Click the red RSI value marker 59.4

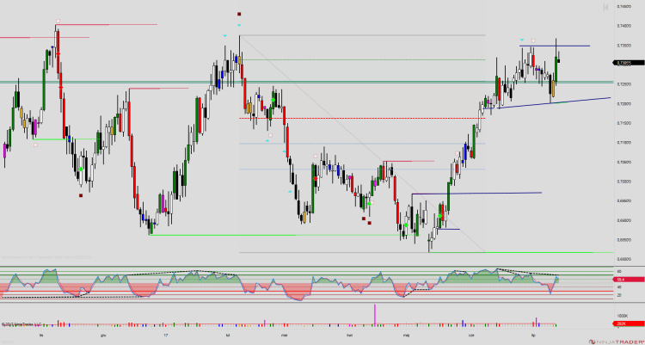629,280
